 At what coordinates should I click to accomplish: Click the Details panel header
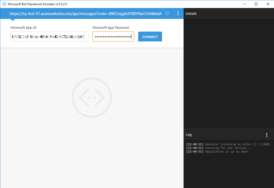[191, 13]
